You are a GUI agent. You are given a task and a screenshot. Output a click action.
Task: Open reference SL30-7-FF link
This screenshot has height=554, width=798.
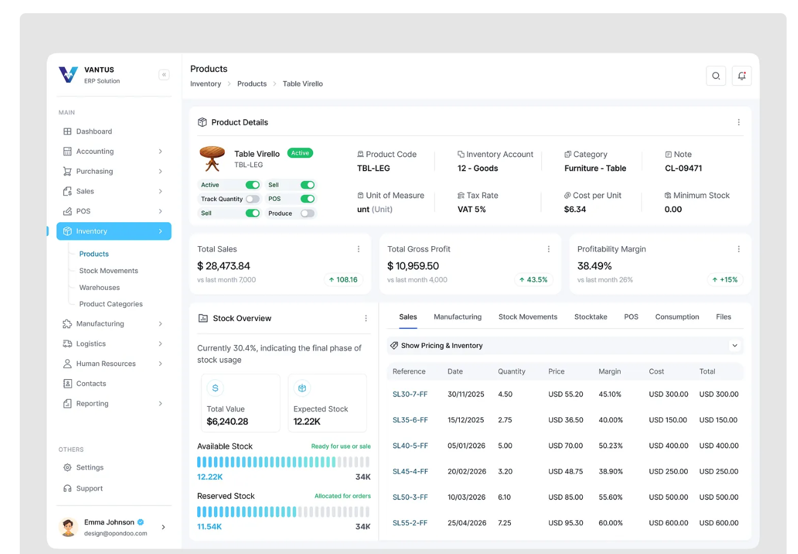click(410, 395)
